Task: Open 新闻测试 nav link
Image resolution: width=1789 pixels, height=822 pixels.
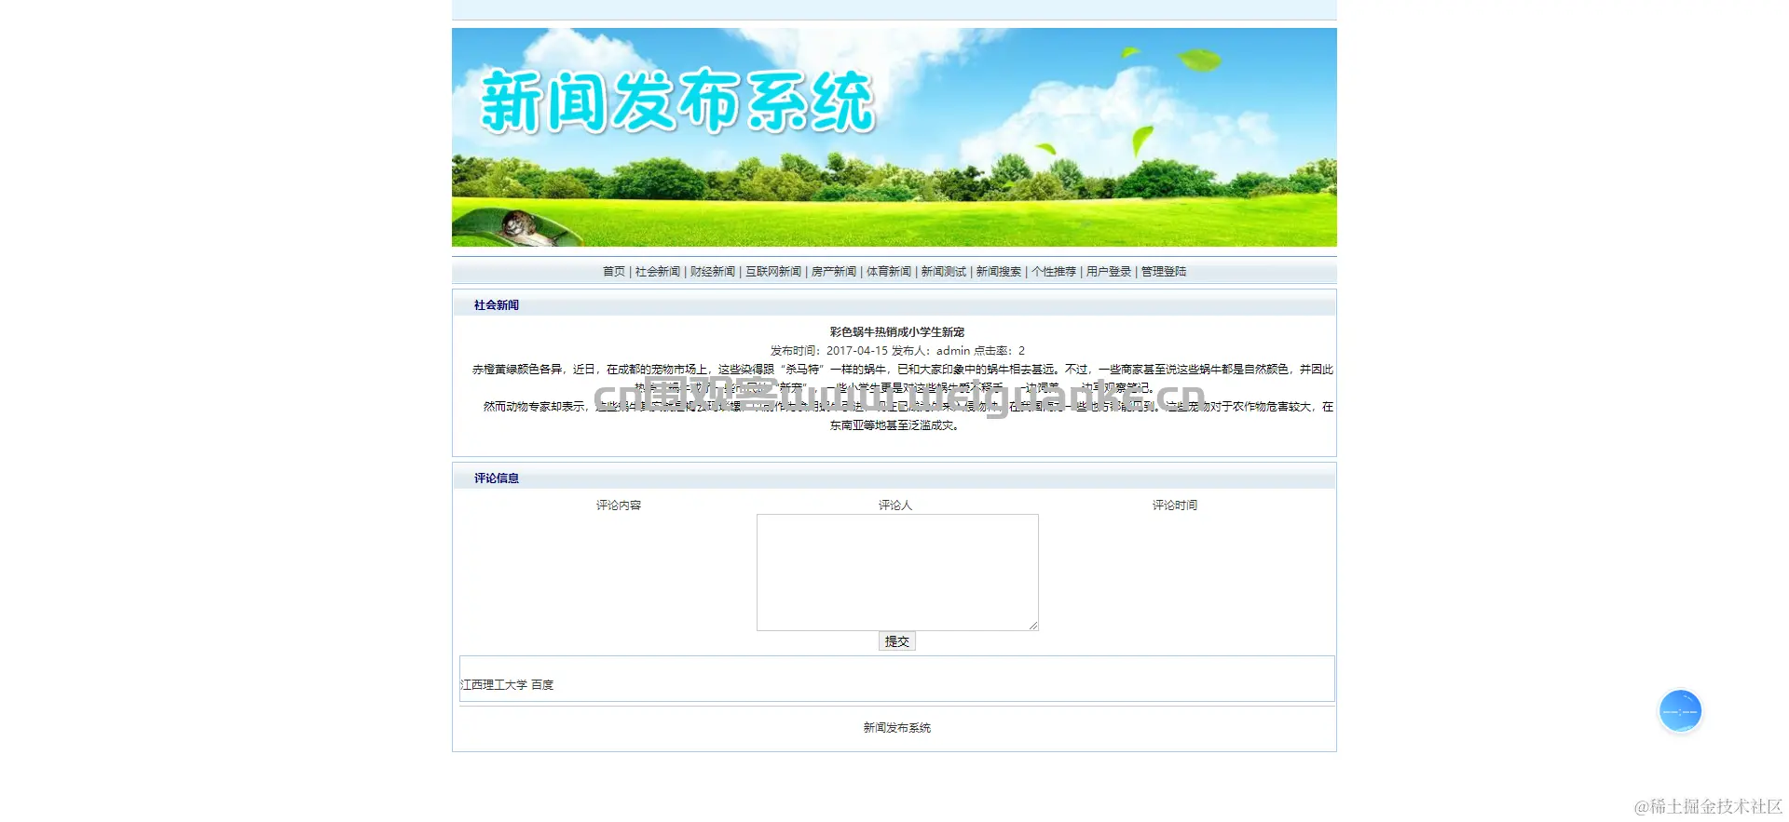Action: 943,272
